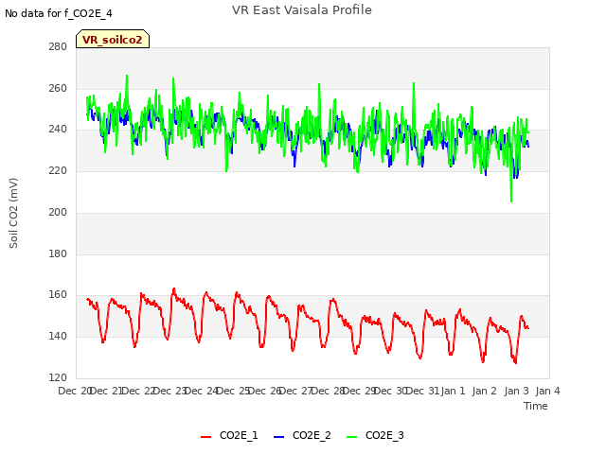Click the 220 y-axis tick label

click(58, 170)
